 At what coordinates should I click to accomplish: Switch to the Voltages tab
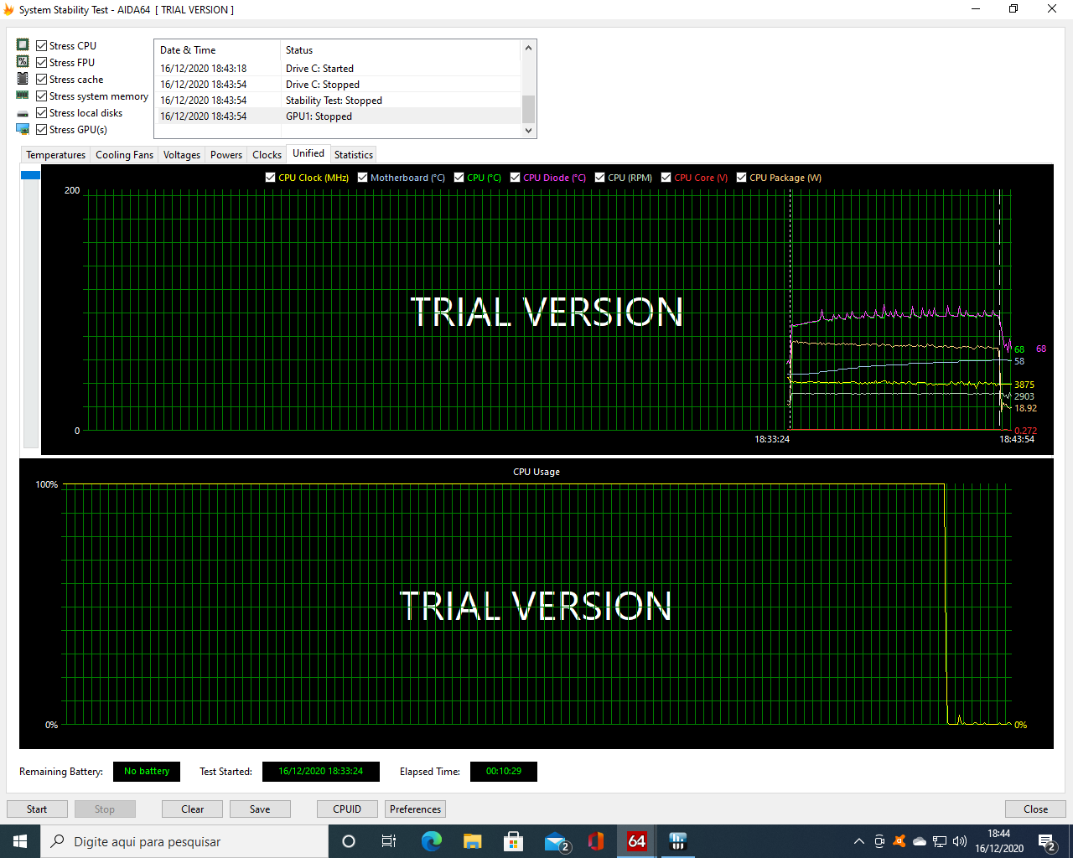181,154
